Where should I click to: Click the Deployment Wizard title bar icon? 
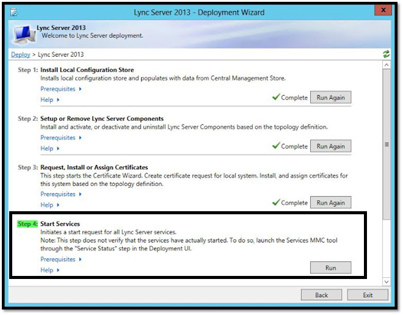pos(14,12)
